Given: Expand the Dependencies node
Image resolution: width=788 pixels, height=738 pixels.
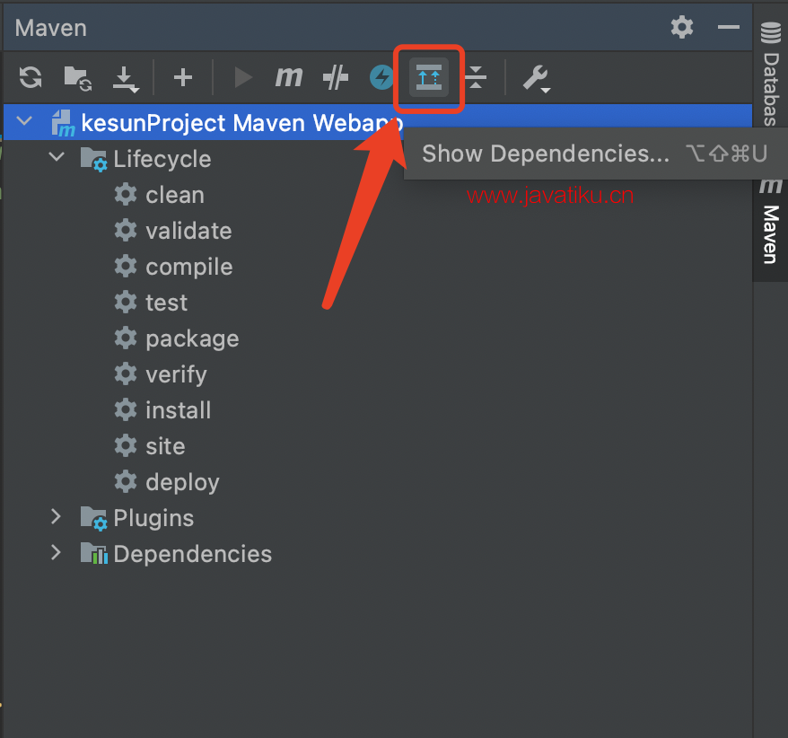Looking at the screenshot, I should [56, 552].
